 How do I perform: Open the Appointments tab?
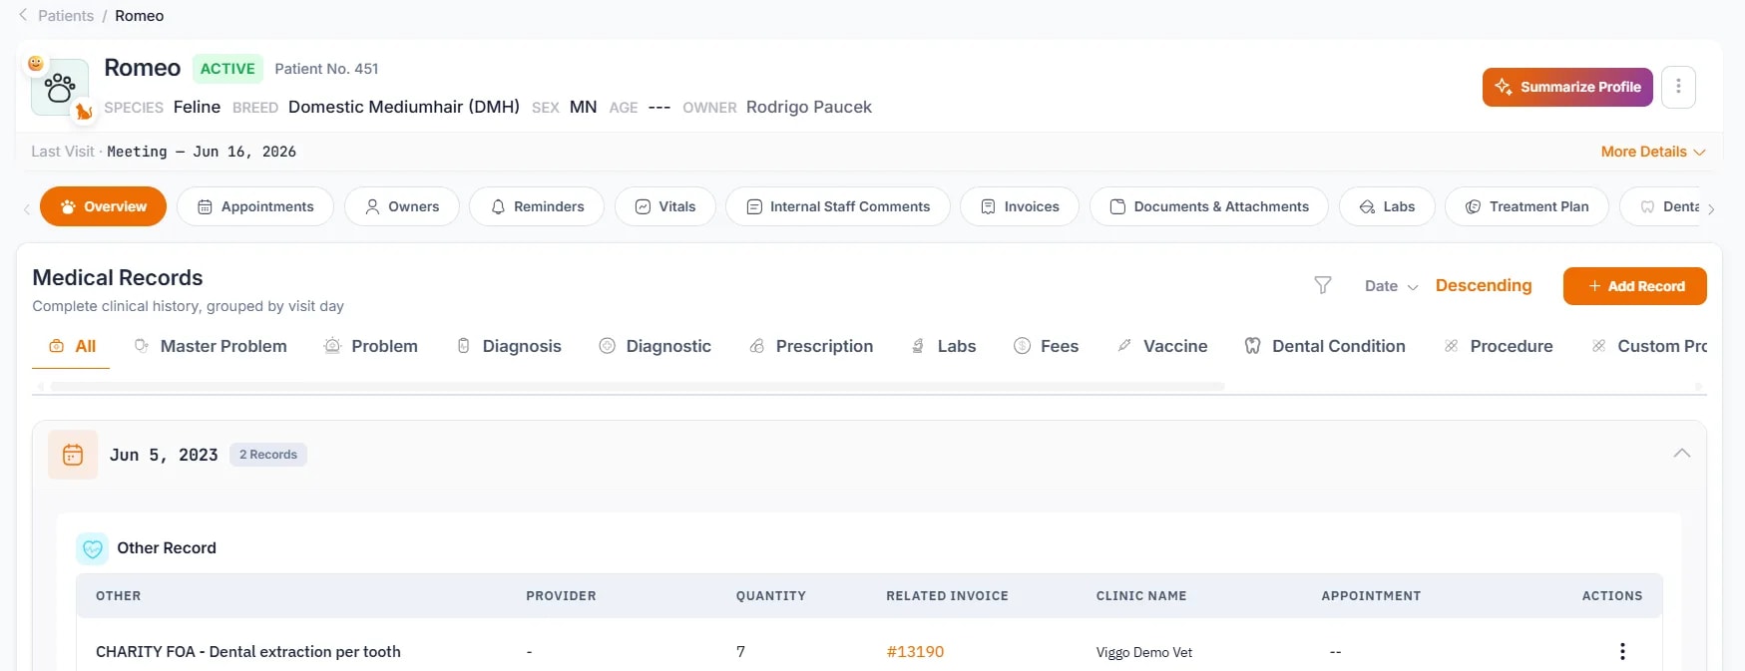pyautogui.click(x=255, y=206)
